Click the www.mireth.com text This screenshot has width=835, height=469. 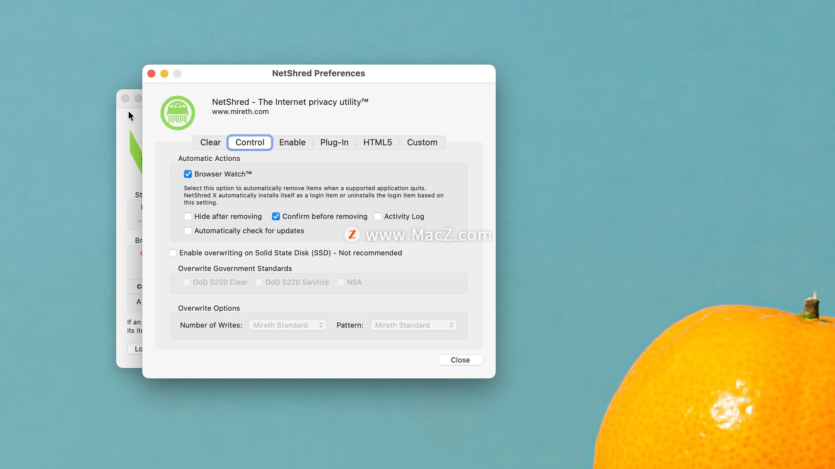click(240, 112)
